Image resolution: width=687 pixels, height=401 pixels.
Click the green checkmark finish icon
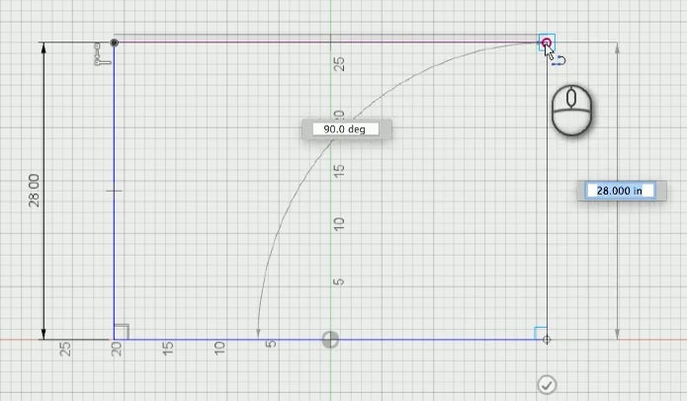click(547, 385)
